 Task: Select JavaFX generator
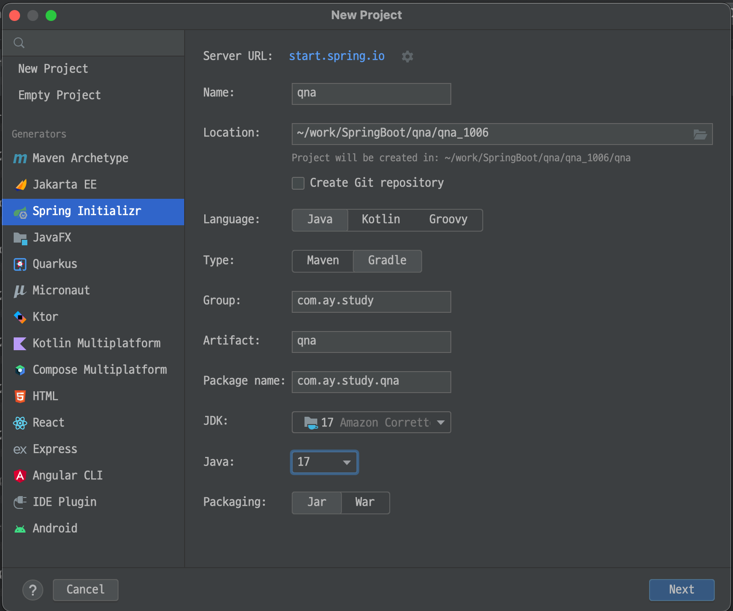click(x=93, y=238)
